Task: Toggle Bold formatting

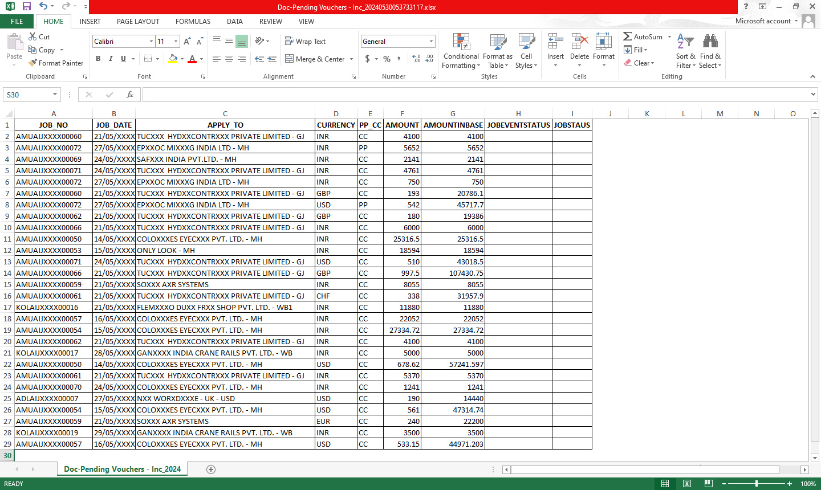Action: click(98, 59)
